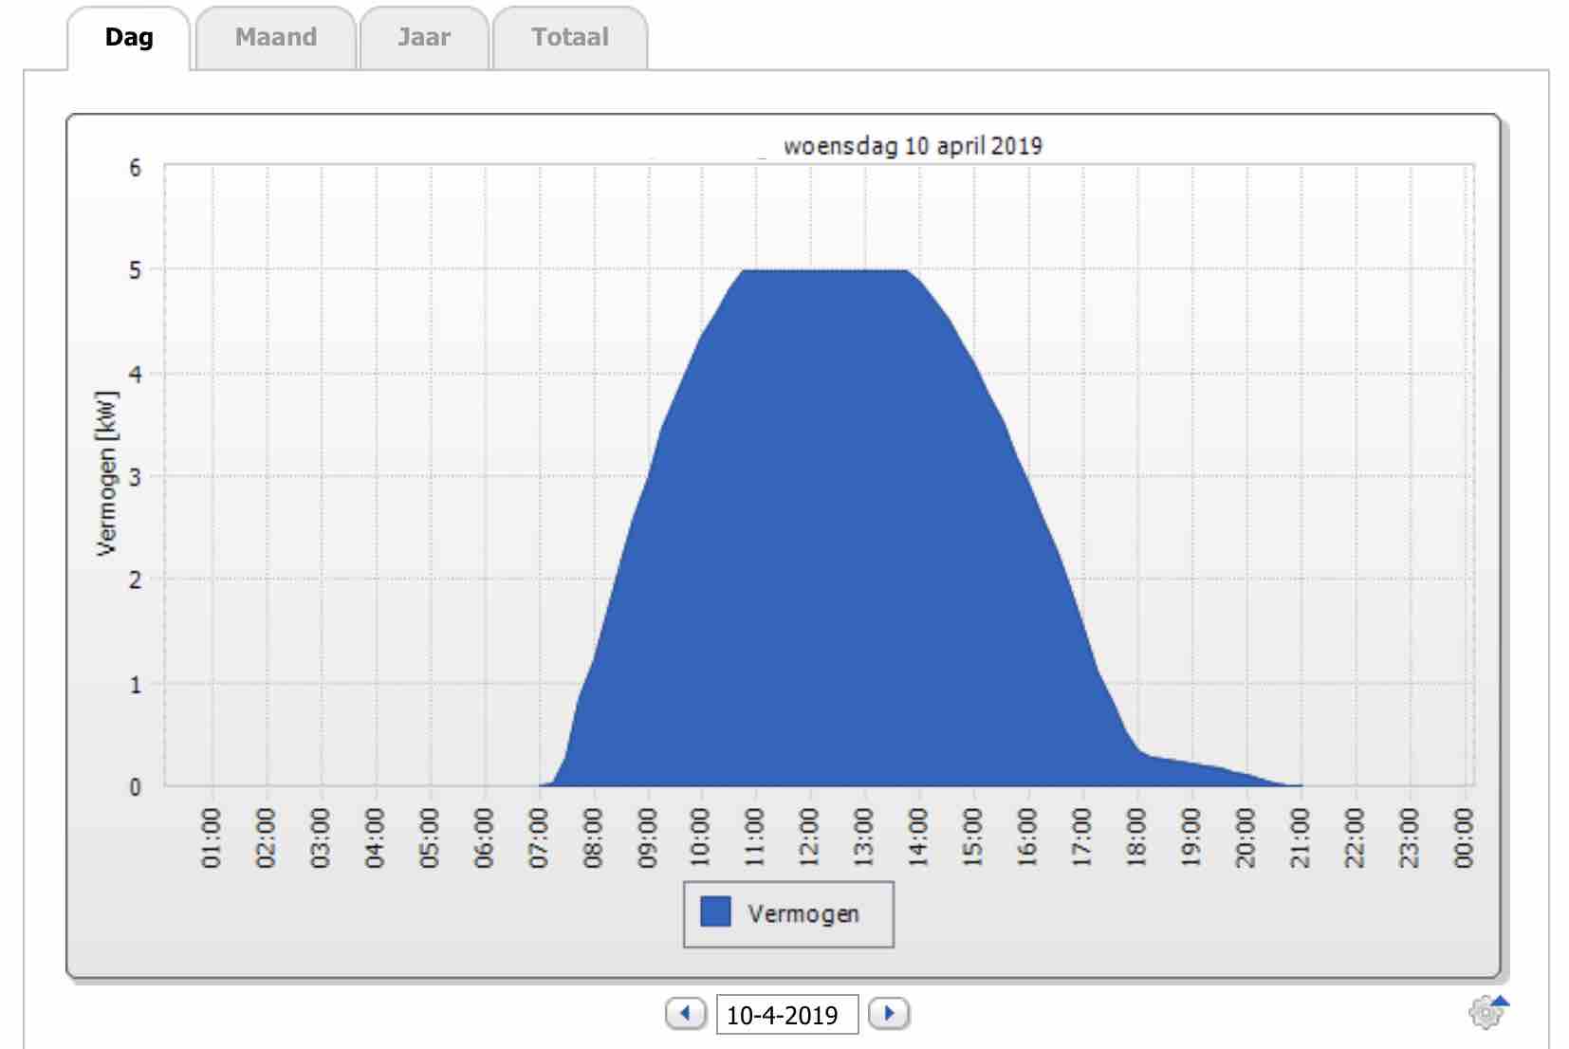The width and height of the screenshot is (1569, 1049).
Task: Click the active Dag tab
Action: tap(129, 38)
